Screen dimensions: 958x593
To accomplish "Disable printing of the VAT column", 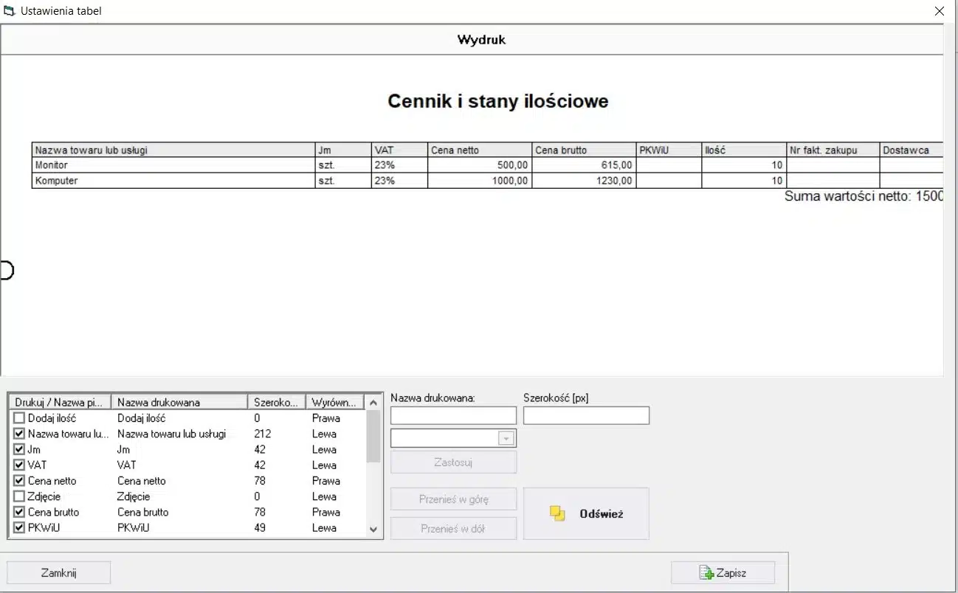I will coord(20,465).
